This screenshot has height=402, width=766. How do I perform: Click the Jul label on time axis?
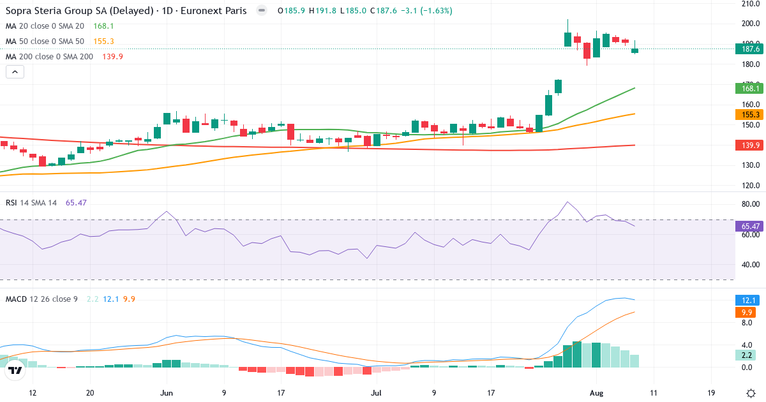click(x=377, y=393)
